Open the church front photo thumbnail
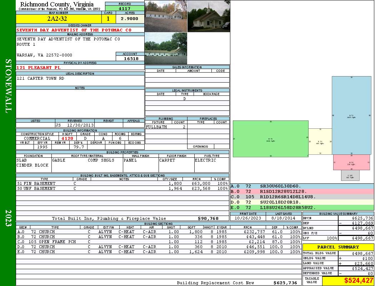The width and height of the screenshot is (375, 286). point(166,16)
